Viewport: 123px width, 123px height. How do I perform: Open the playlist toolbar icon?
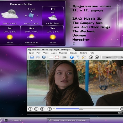point(77,57)
